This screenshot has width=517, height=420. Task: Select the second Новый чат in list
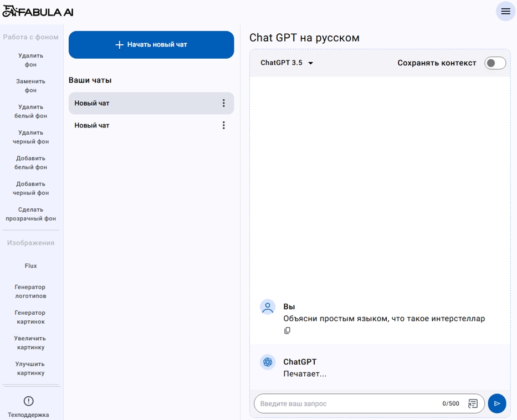pos(151,125)
